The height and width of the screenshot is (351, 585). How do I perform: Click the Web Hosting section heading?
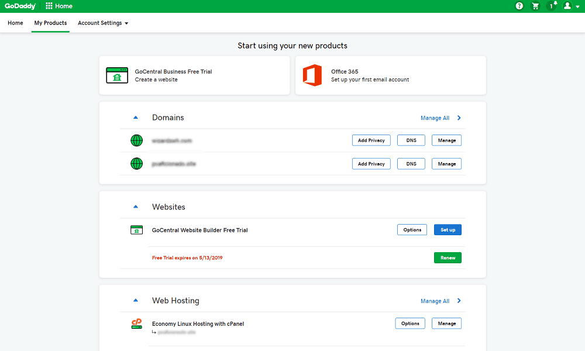[175, 301]
